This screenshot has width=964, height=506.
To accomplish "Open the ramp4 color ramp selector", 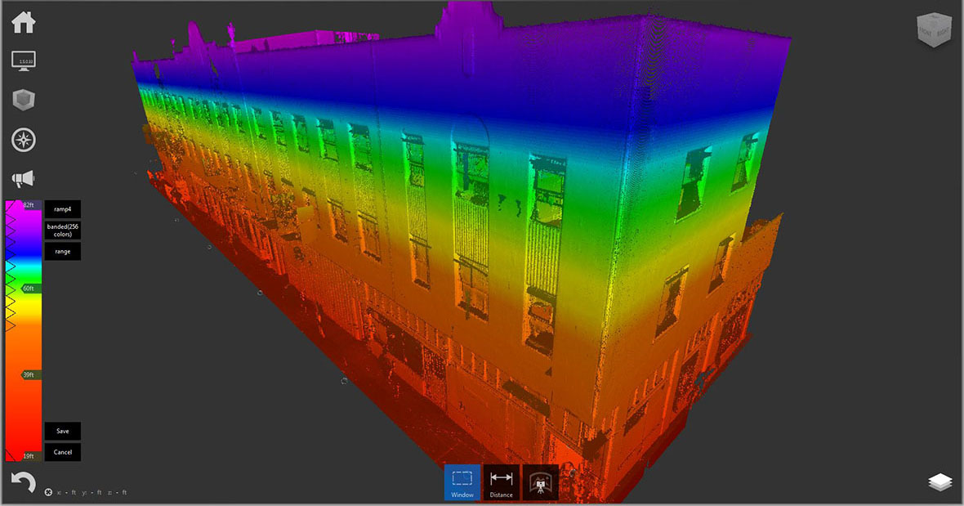I will (63, 209).
